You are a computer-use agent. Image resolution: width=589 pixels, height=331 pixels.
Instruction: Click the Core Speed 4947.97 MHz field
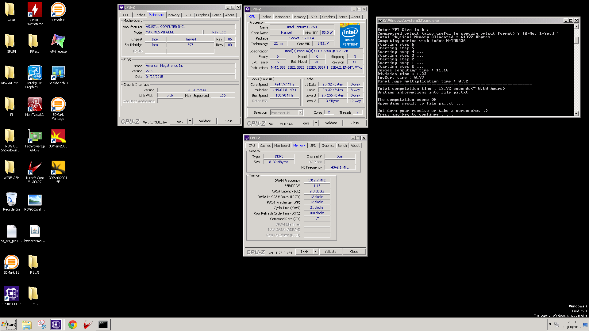point(284,84)
